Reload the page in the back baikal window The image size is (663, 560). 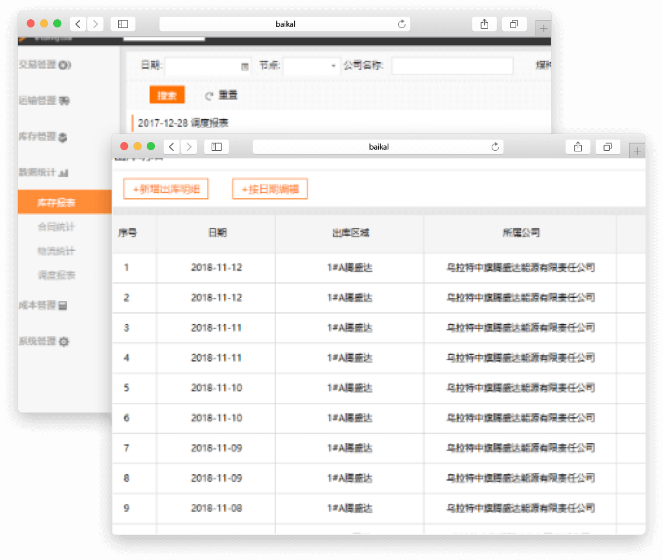point(402,25)
